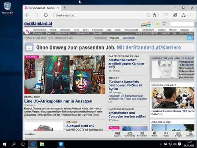Image resolution: width=197 pixels, height=148 pixels.
Task: Open Smartphones und Computer werden zollfrei
Action: click(x=127, y=114)
